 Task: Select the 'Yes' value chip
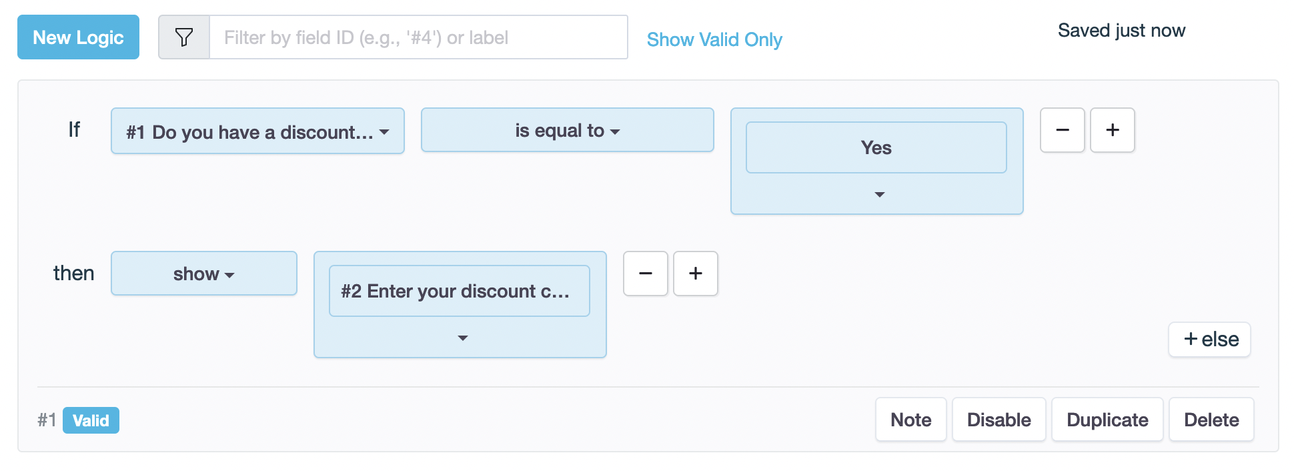pos(876,147)
